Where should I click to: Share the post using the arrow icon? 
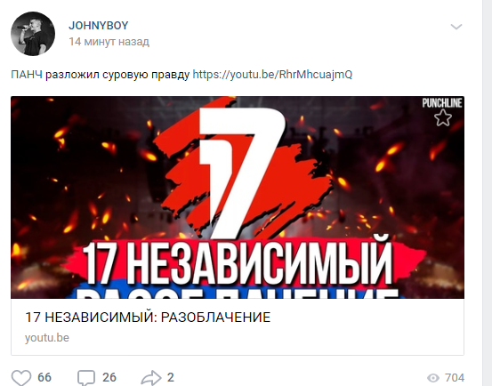coord(150,377)
